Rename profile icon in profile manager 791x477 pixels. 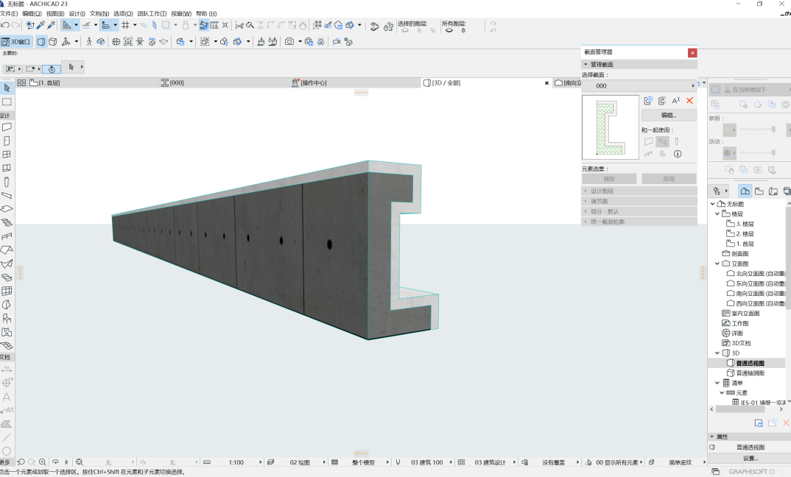[676, 101]
